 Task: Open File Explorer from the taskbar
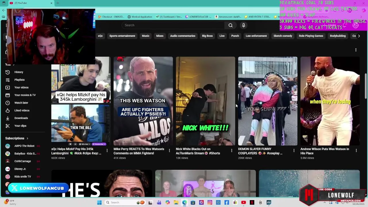coord(176,202)
